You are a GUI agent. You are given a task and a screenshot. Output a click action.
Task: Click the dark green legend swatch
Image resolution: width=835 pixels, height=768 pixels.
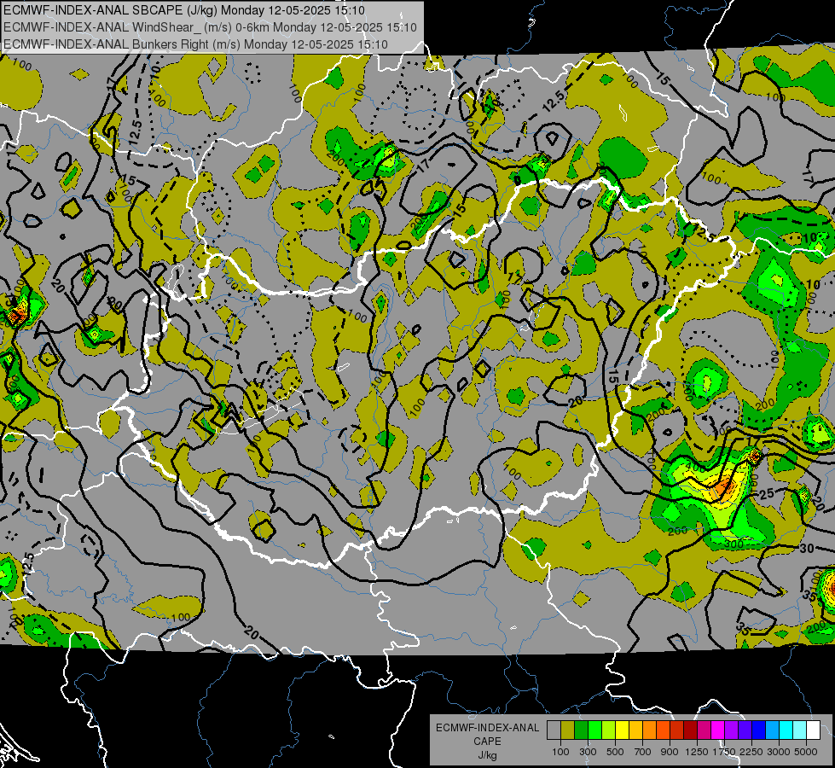pyautogui.click(x=581, y=730)
